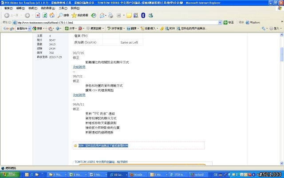
Task: Open the 編輯(E) menu
Action: click(20, 8)
